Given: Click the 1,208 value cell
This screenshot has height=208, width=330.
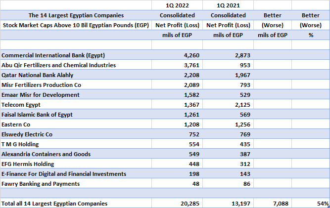Looking at the screenshot, I should [x=177, y=124].
